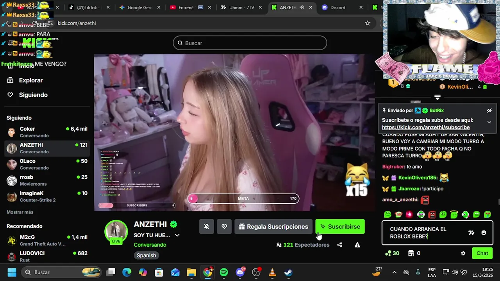Viewport: 500px width, 281px height.
Task: Click the taskbar microphone icon
Action: point(418,272)
